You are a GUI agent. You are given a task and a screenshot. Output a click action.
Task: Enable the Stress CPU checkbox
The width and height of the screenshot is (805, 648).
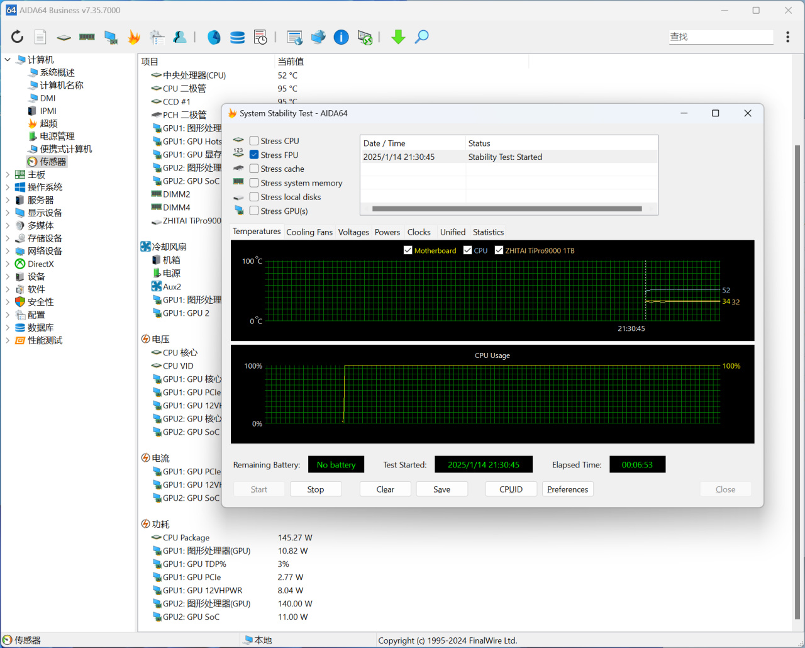(x=254, y=141)
